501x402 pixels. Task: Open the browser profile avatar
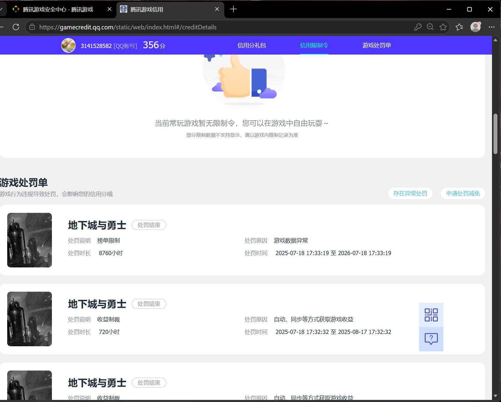click(x=475, y=27)
